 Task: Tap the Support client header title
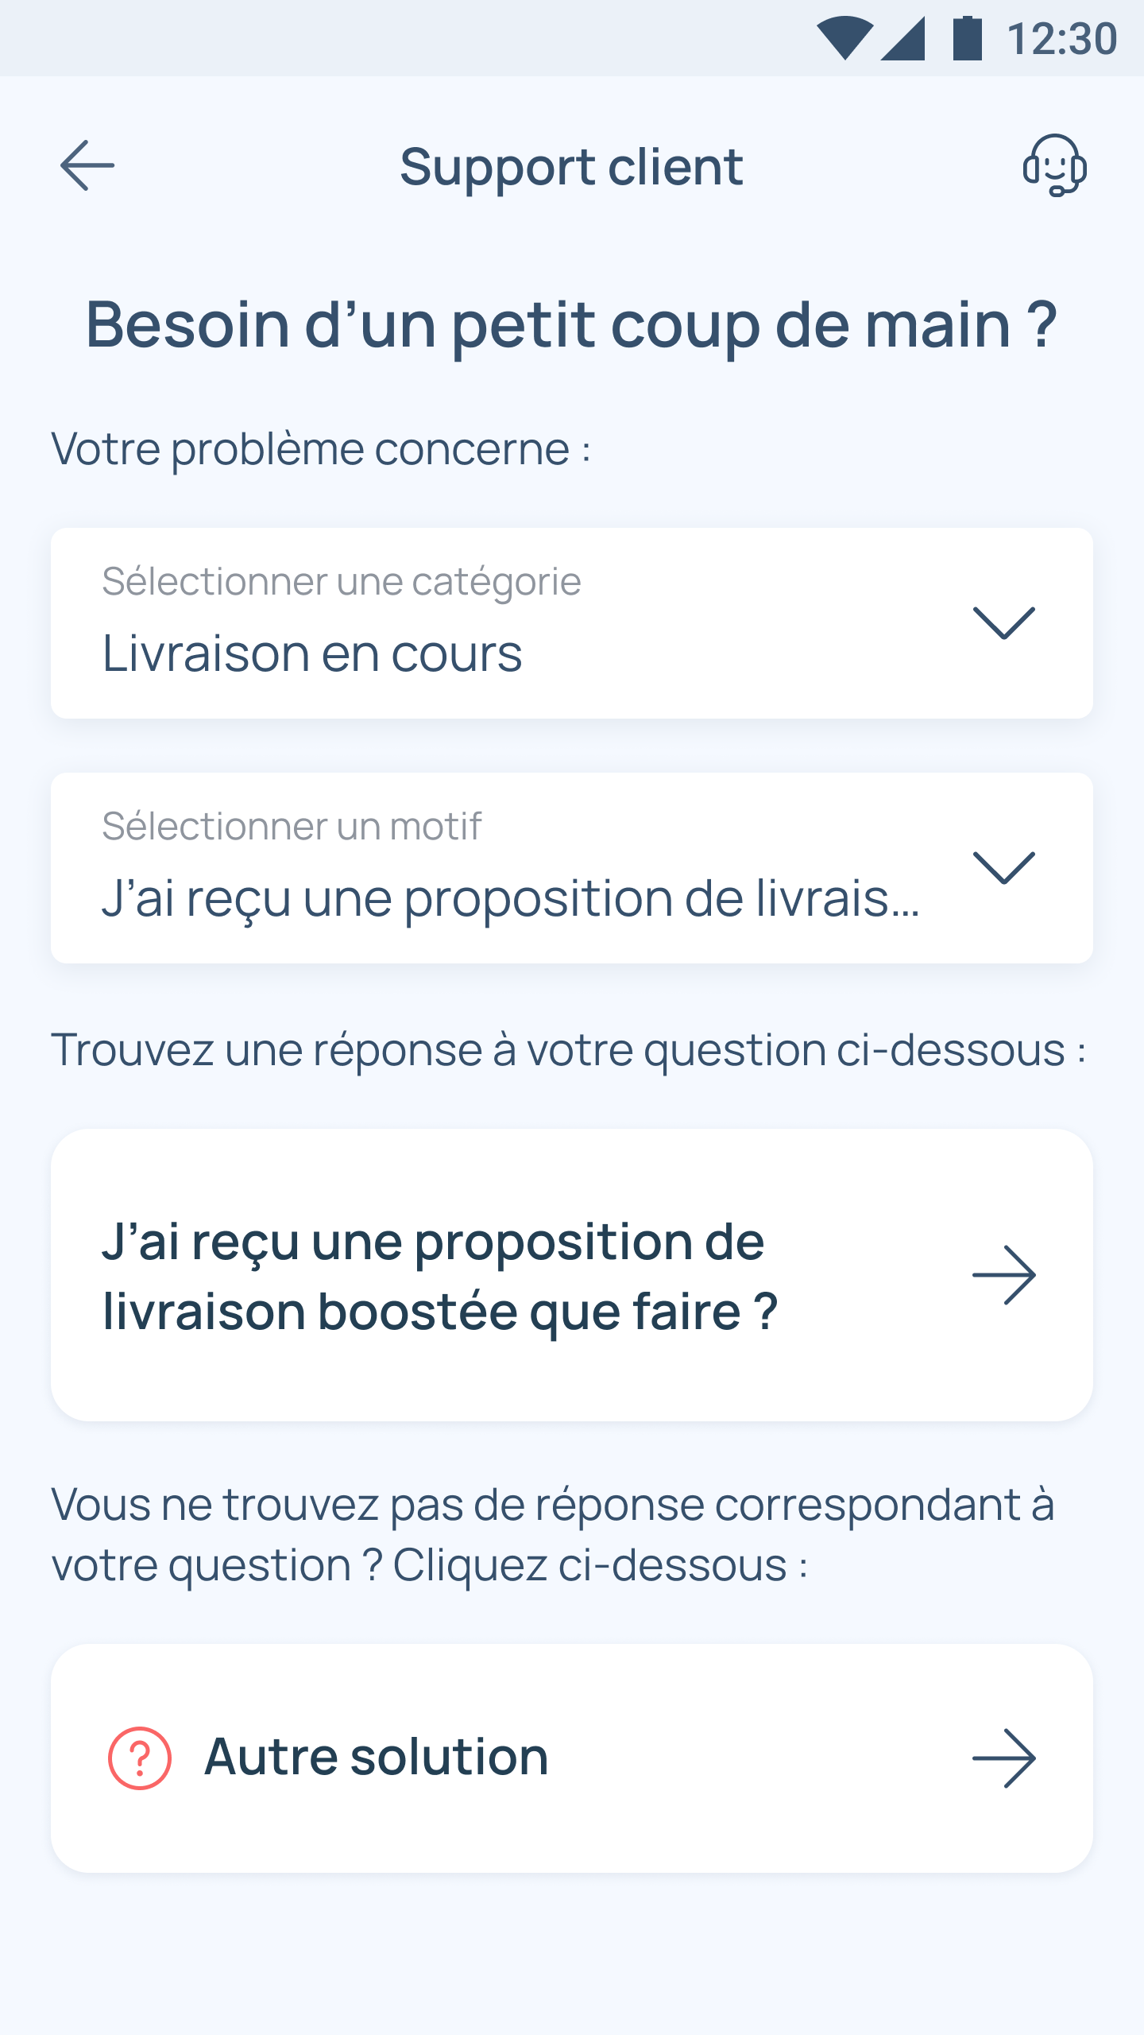(x=571, y=167)
